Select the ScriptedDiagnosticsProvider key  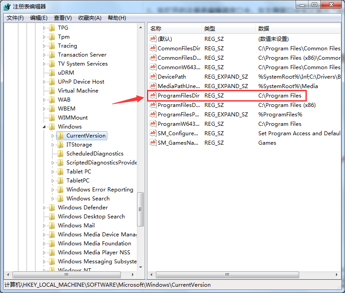[x=101, y=163]
